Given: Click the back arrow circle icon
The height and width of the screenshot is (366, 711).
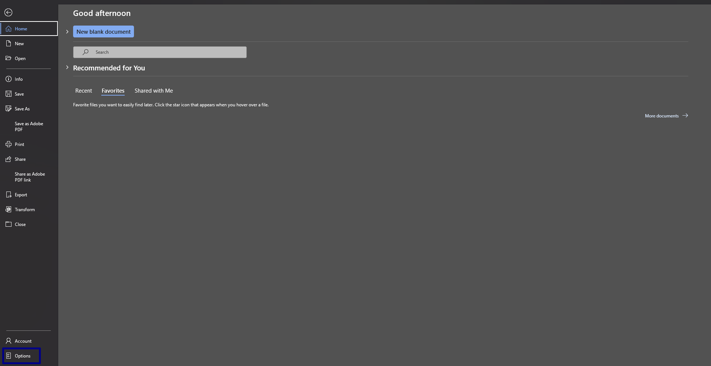Looking at the screenshot, I should (8, 13).
